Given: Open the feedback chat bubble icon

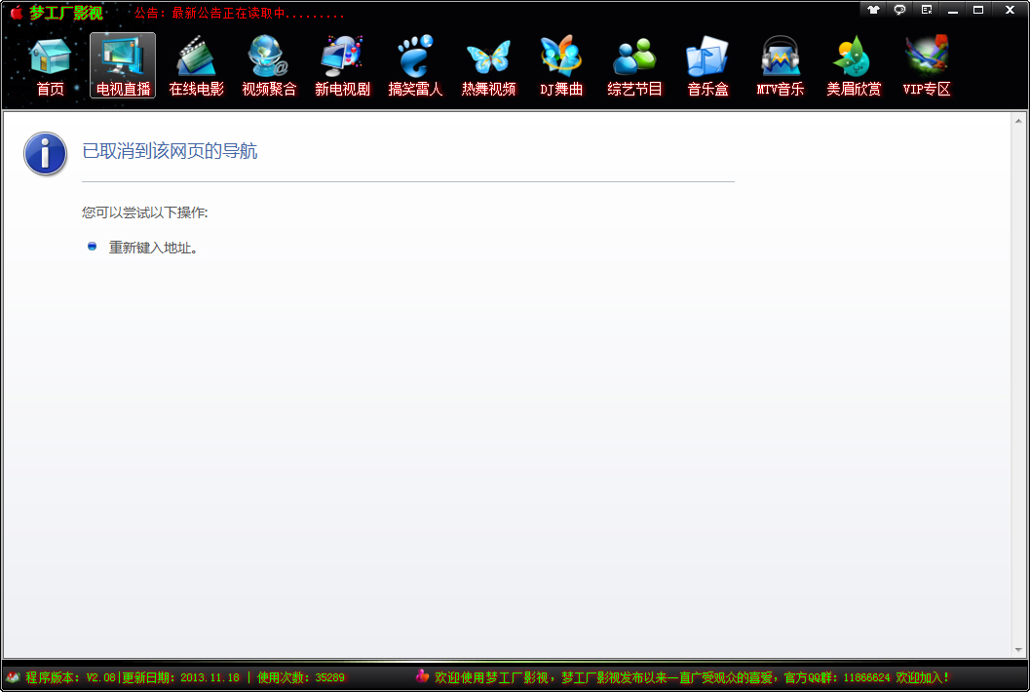Looking at the screenshot, I should pos(899,10).
